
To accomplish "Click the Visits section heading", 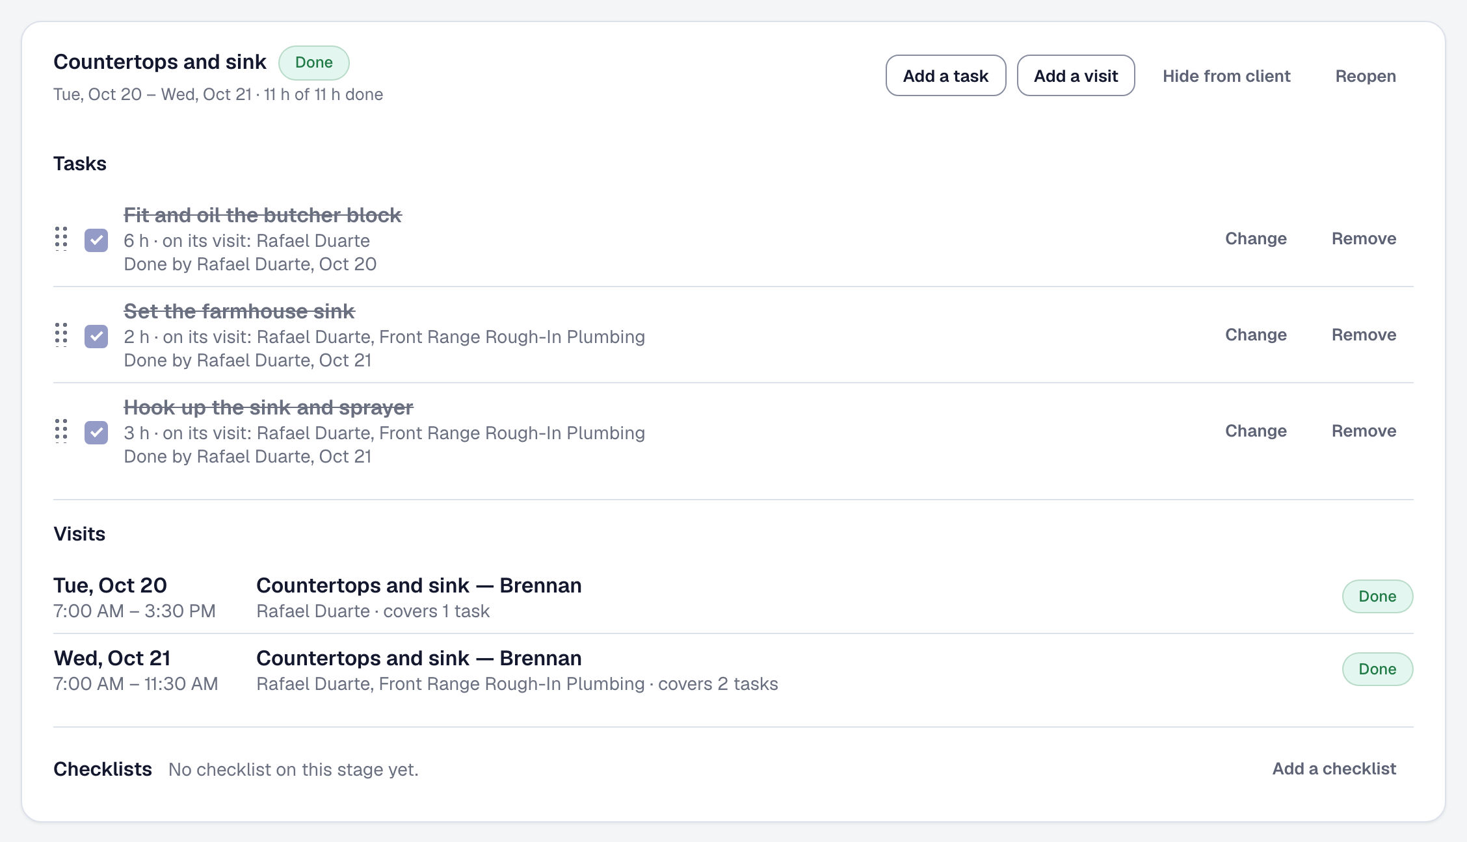I will click(x=79, y=534).
